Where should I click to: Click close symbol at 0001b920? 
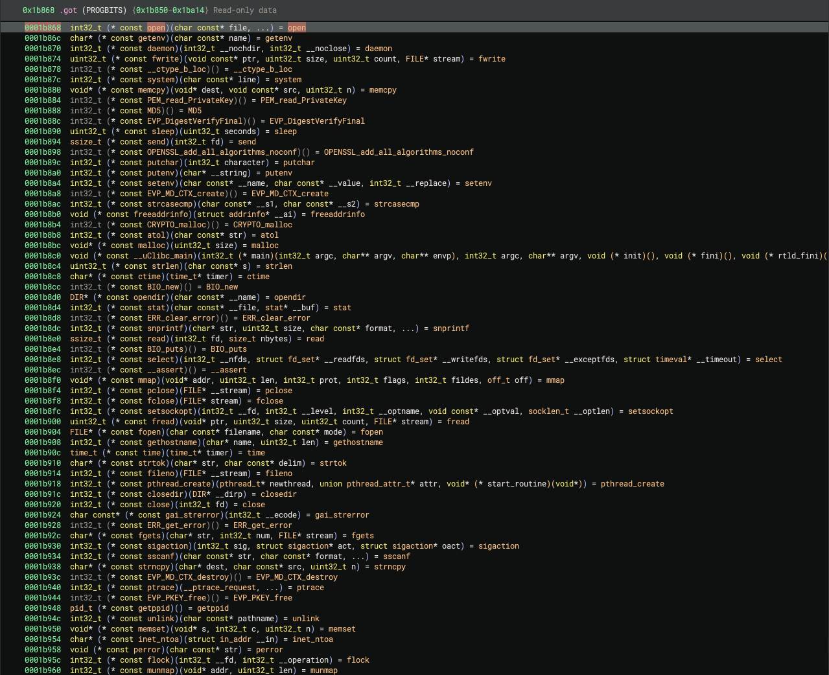(x=253, y=505)
